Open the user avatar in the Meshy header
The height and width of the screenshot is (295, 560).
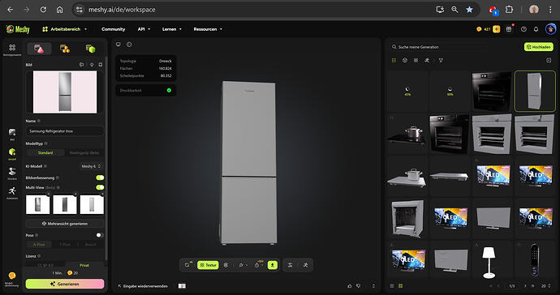pos(550,29)
